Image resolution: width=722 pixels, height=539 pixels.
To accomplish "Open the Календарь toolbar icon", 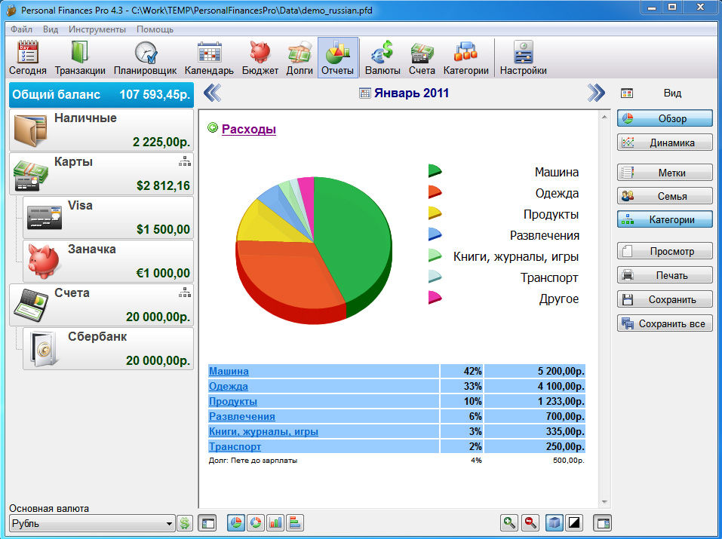I will [209, 57].
